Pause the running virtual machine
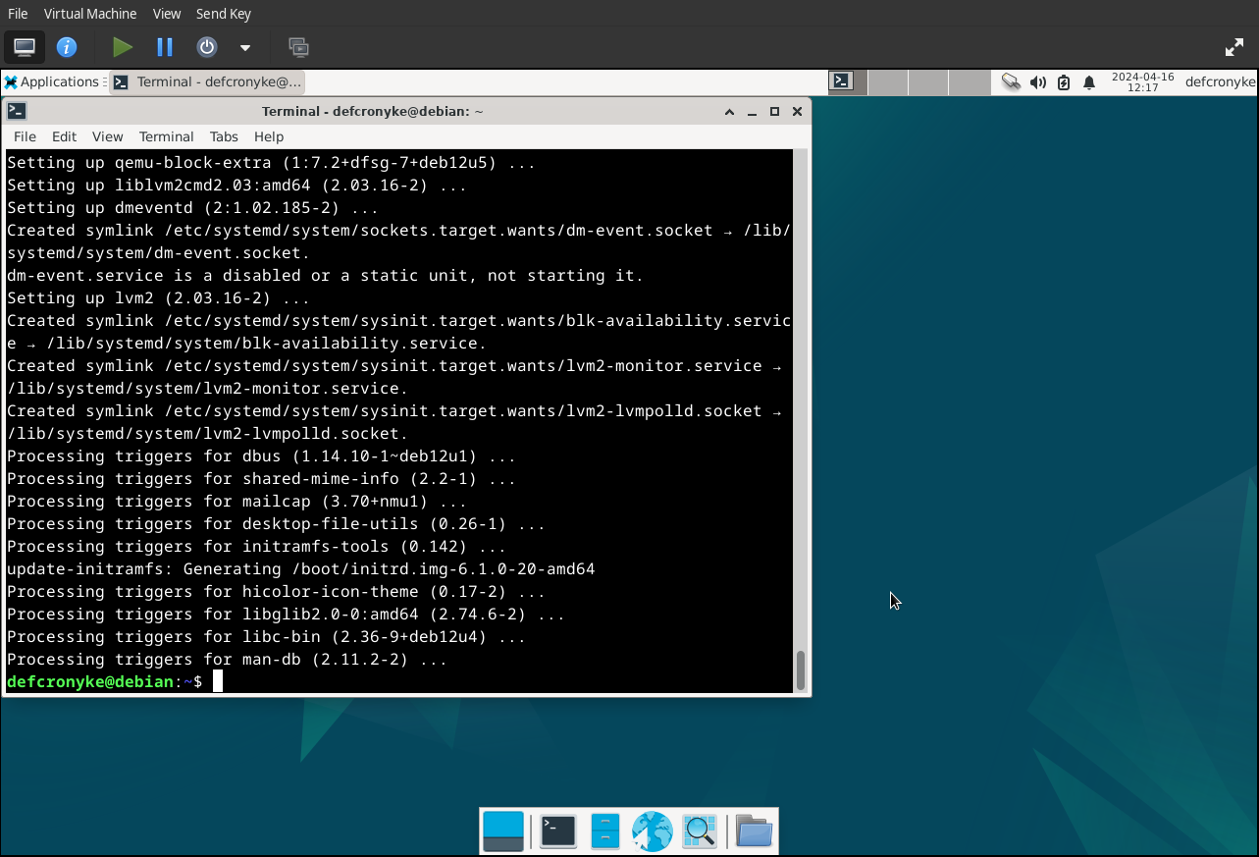 coord(163,46)
